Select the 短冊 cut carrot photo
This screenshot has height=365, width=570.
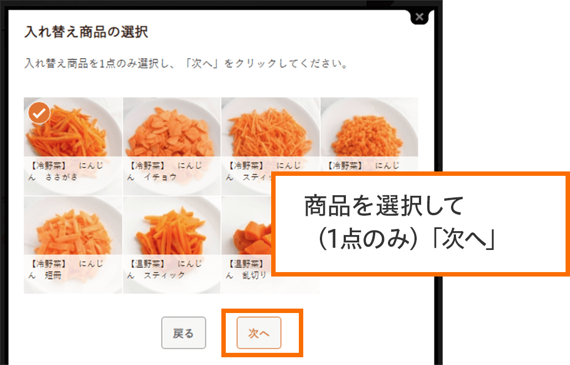pyautogui.click(x=73, y=226)
